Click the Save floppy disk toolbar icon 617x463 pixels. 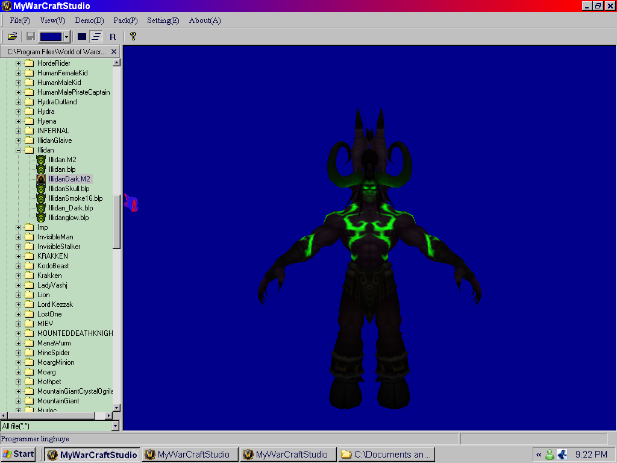[30, 37]
